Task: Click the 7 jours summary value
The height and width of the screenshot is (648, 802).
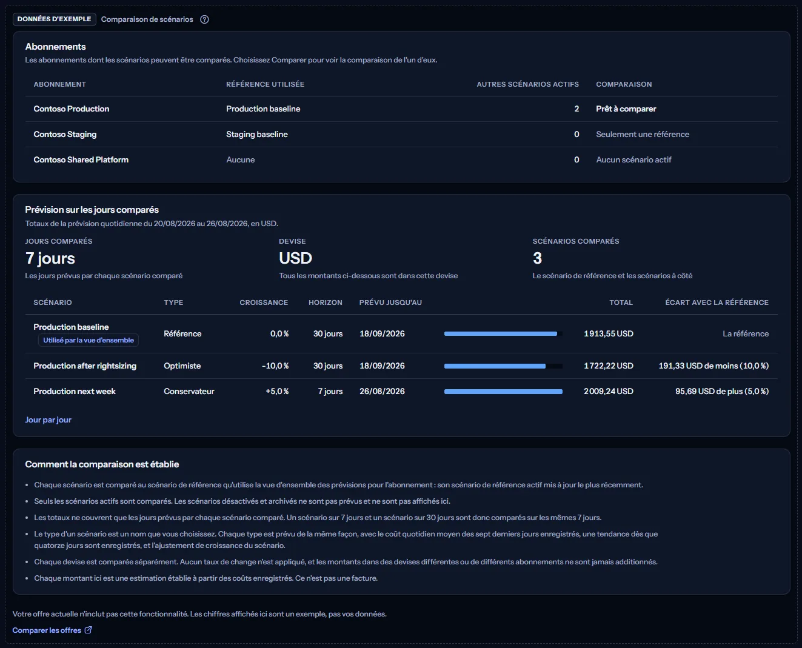Action: click(x=50, y=259)
